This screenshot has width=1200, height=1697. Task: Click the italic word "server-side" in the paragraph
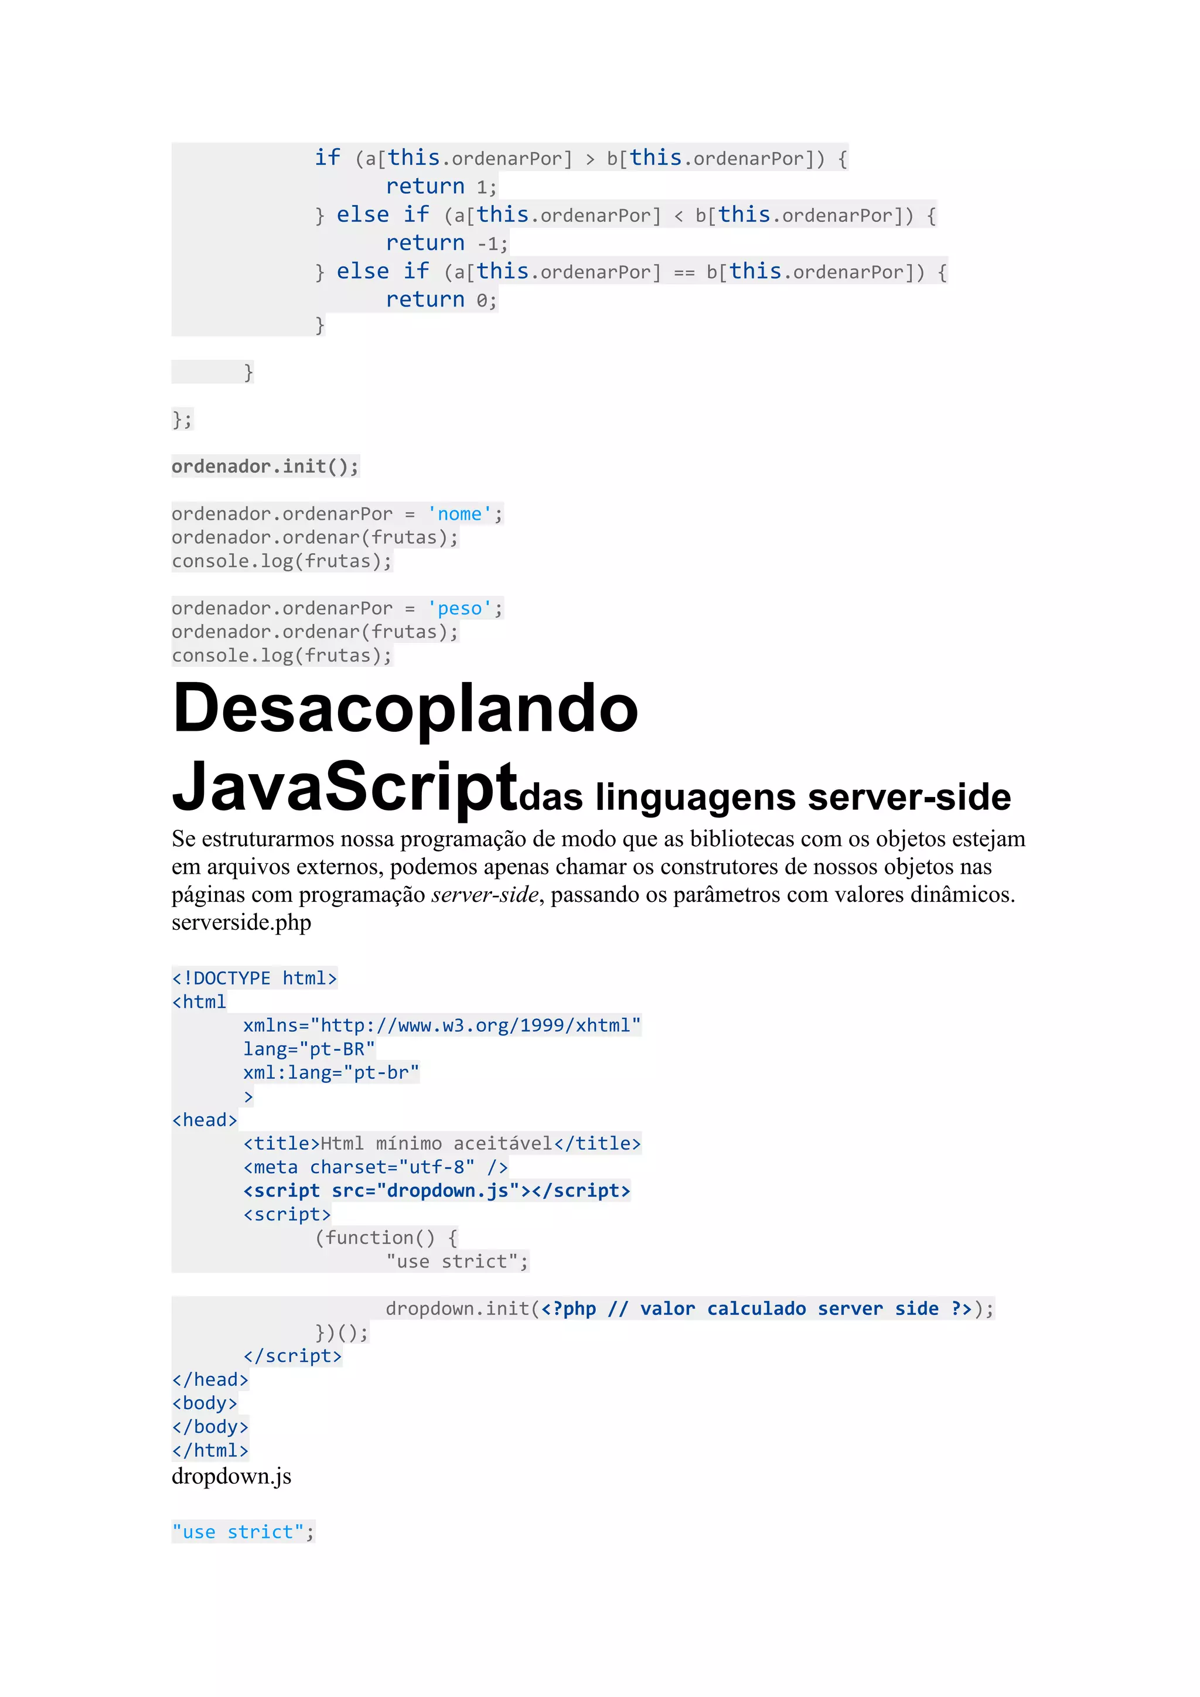tap(486, 894)
